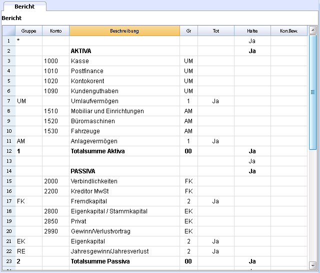Click the Gruppe column header
Image resolution: width=320 pixels, height=273 pixels.
(x=29, y=31)
